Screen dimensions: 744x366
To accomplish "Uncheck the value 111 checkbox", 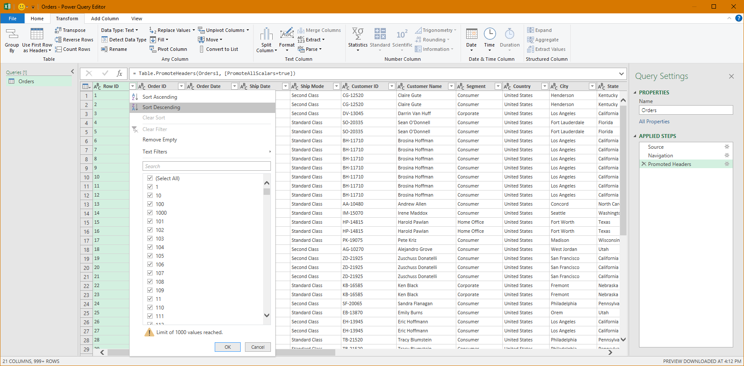I will [150, 316].
